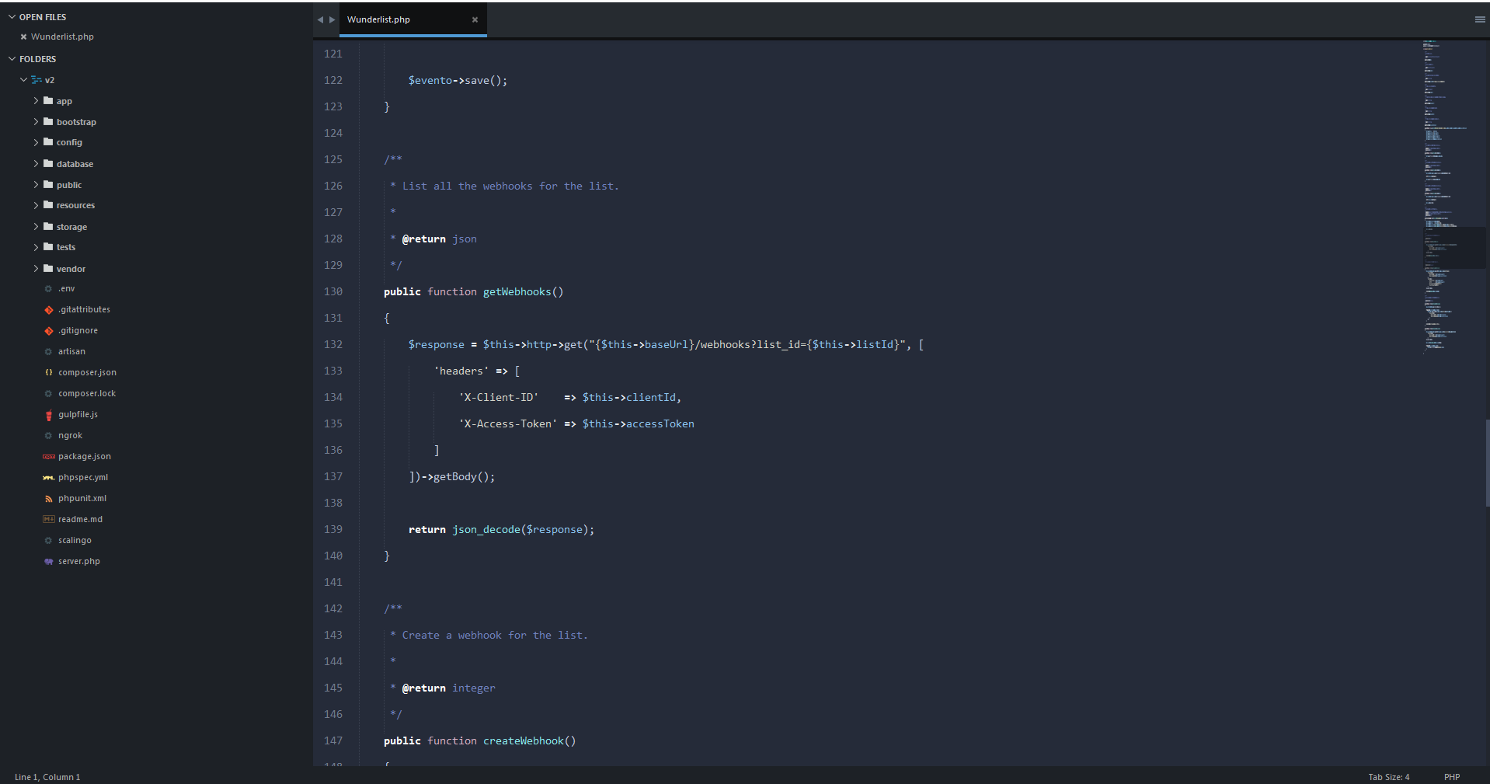Screen dimensions: 1490x784
Task: Expand the app folder
Action: 36,100
